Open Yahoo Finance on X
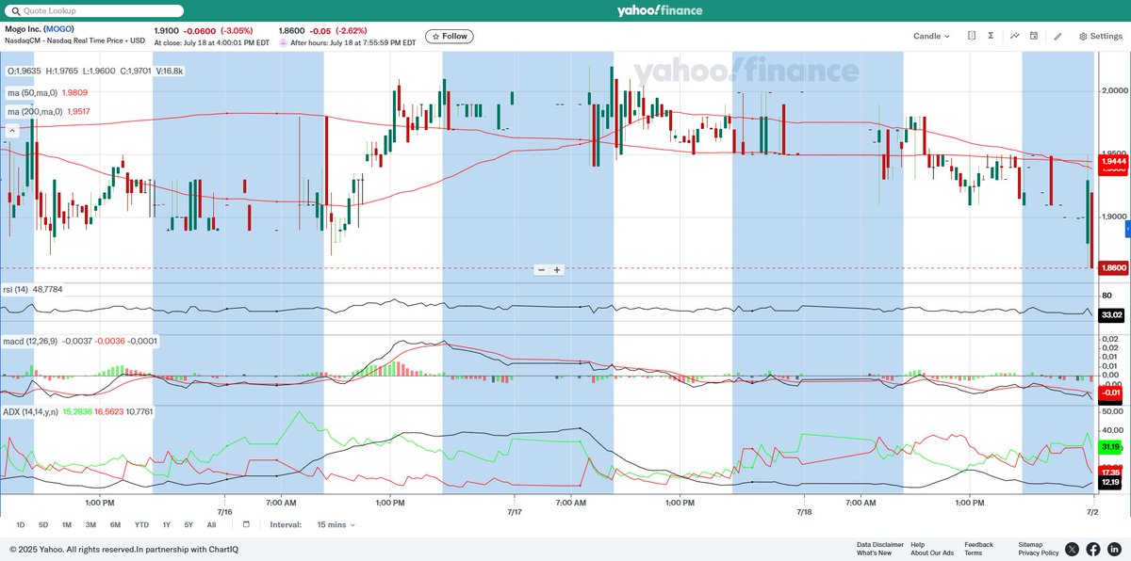This screenshot has width=1131, height=561. click(1073, 549)
